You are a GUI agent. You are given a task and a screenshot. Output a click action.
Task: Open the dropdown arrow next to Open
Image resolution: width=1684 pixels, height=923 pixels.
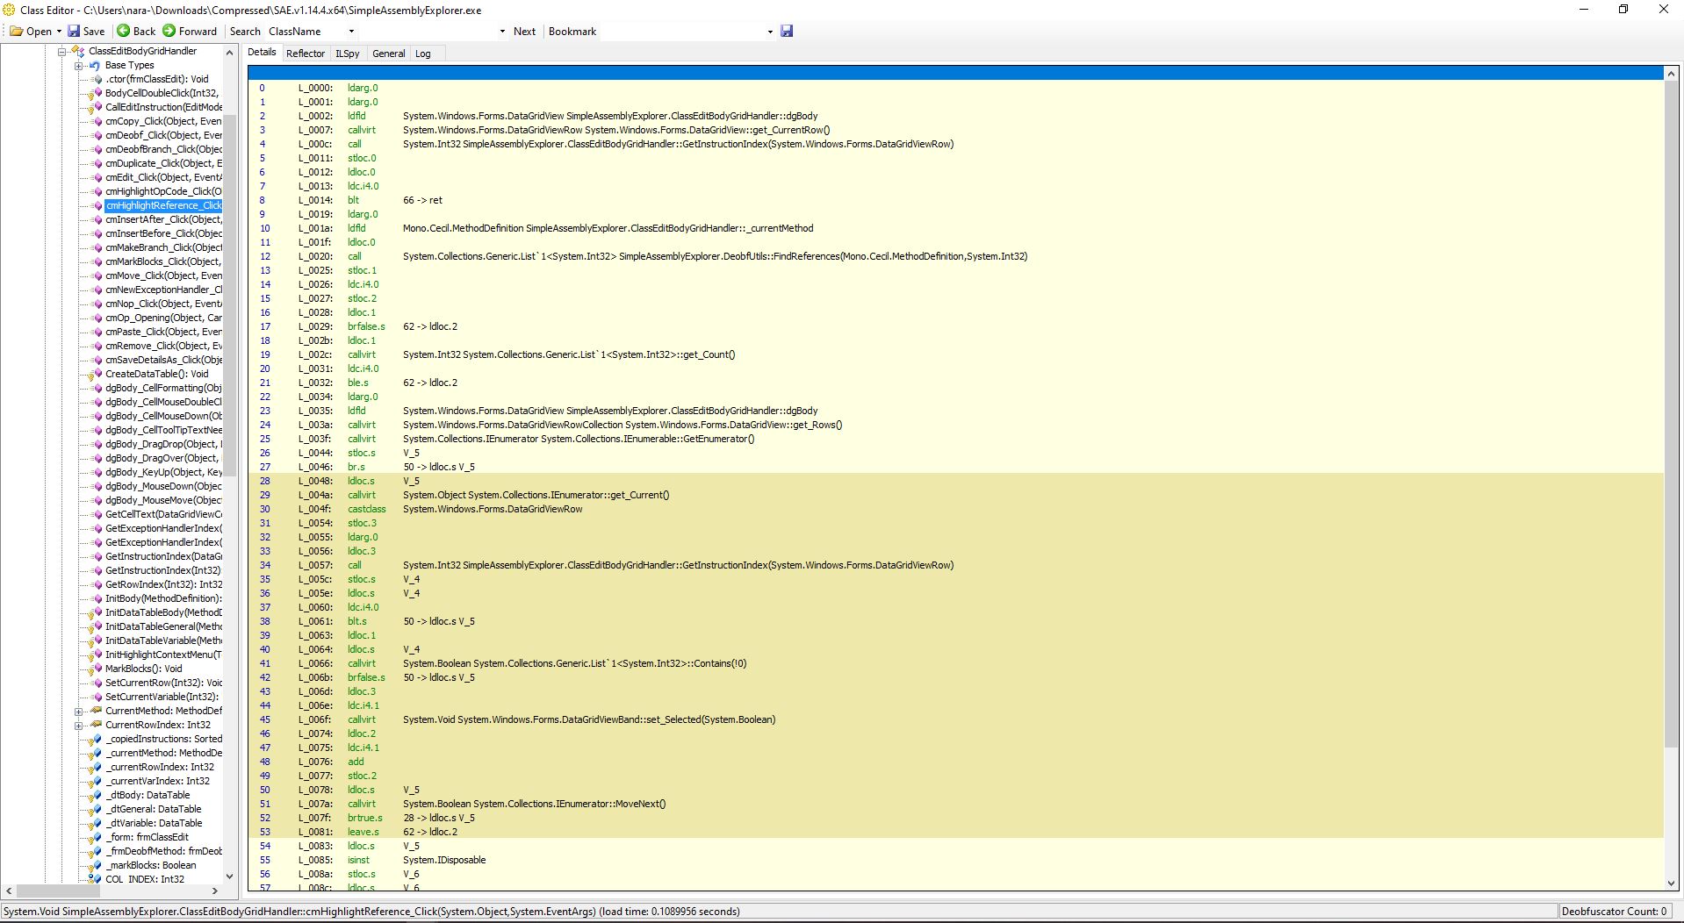click(59, 32)
